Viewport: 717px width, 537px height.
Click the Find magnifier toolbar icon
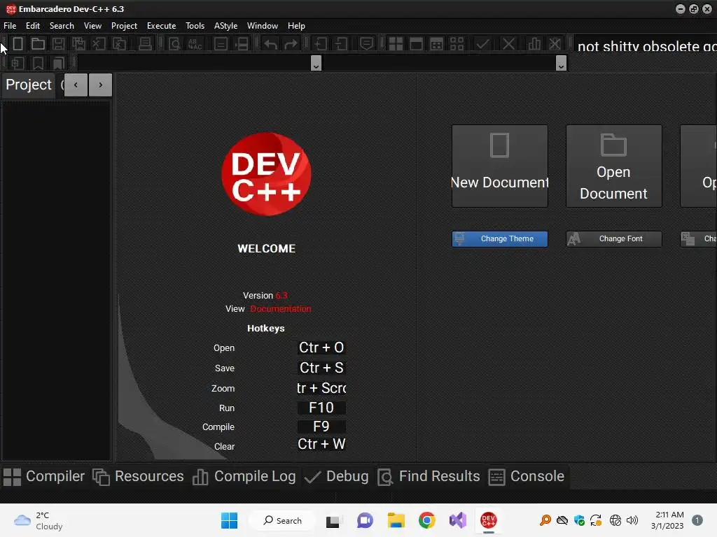tap(174, 44)
